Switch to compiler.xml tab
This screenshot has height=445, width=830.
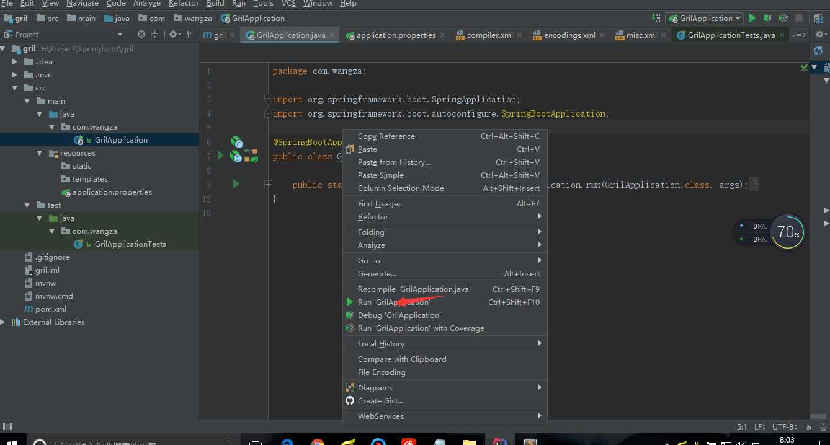tap(489, 35)
